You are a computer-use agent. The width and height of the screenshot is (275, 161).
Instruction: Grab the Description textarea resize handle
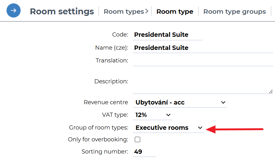tap(271, 91)
